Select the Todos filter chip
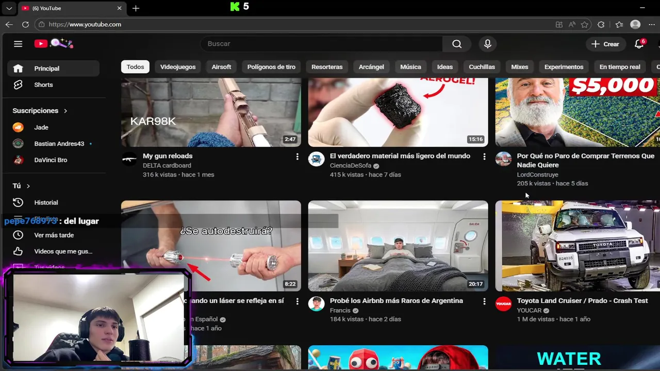The image size is (660, 371). 135,67
